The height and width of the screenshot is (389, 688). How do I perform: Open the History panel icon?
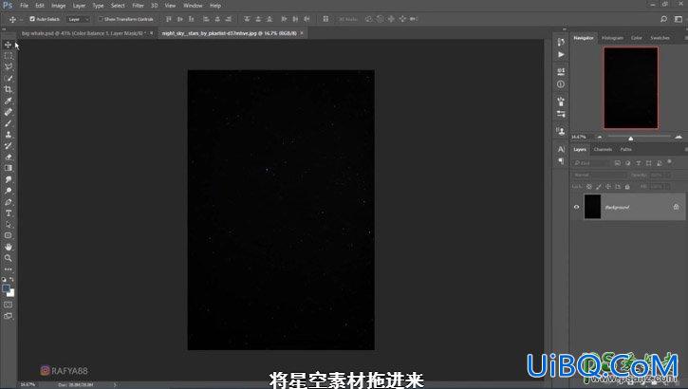[x=561, y=42]
